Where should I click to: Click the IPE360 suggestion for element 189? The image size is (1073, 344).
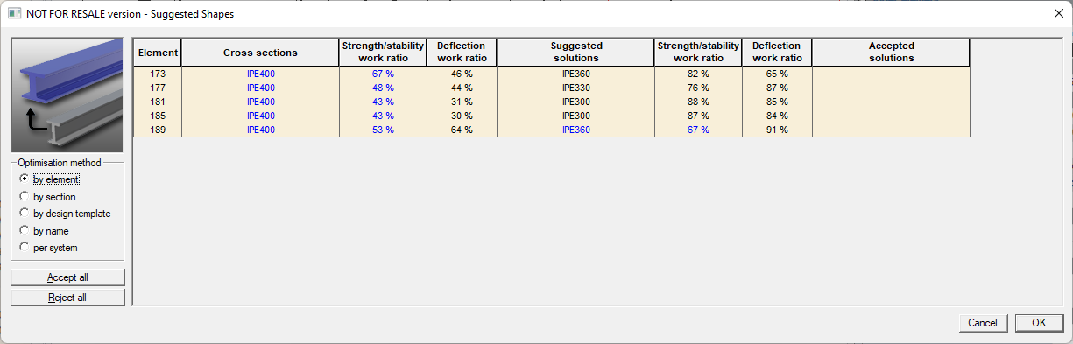(x=575, y=130)
